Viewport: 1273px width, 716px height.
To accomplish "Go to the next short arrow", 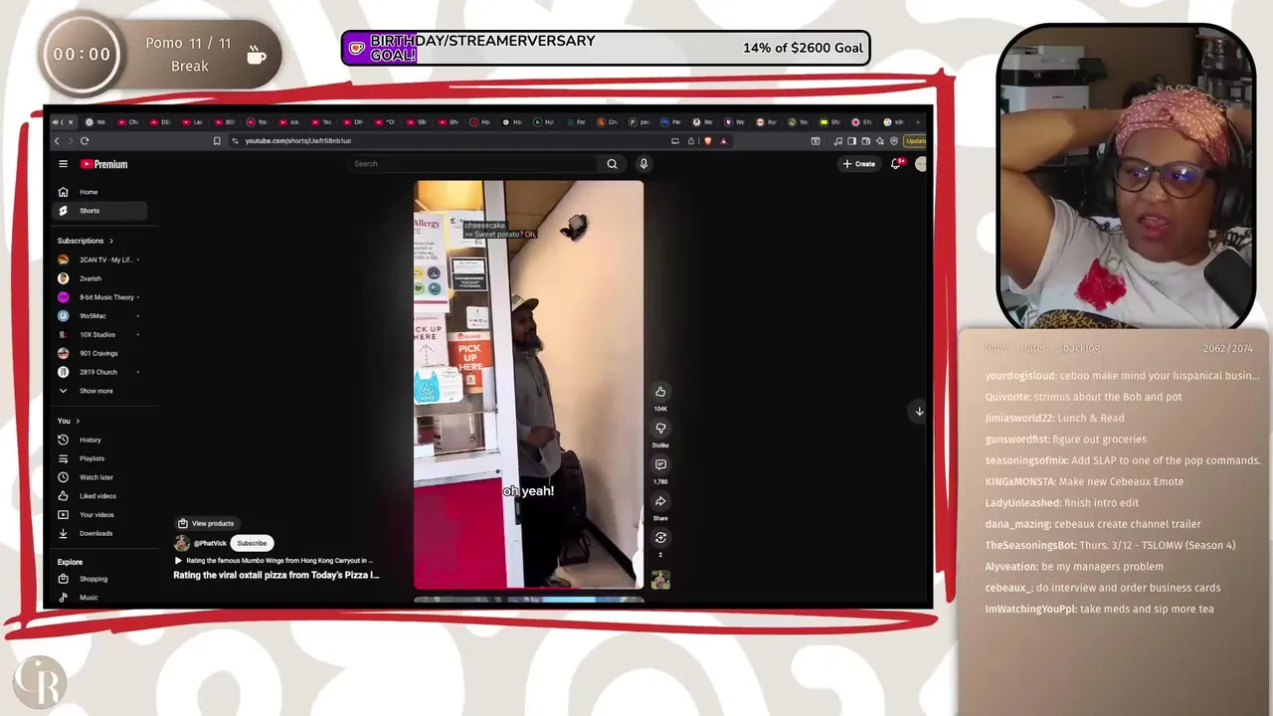I will [x=919, y=411].
